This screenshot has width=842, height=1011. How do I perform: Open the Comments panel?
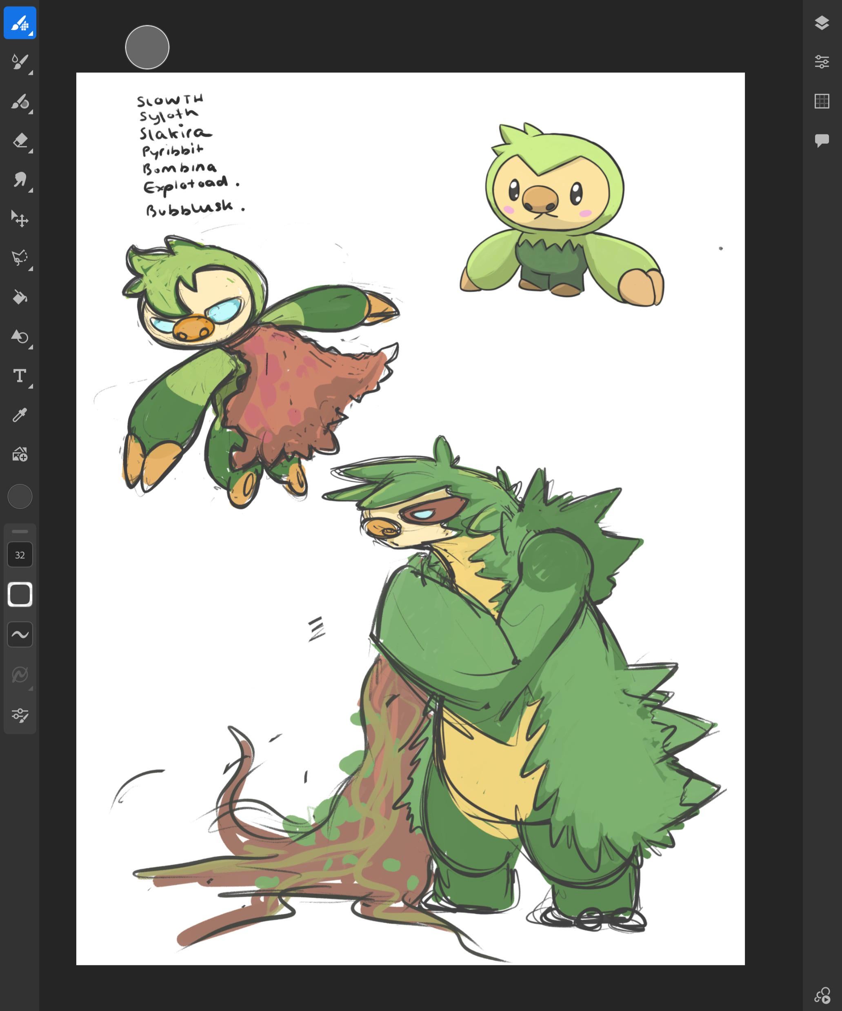(822, 140)
